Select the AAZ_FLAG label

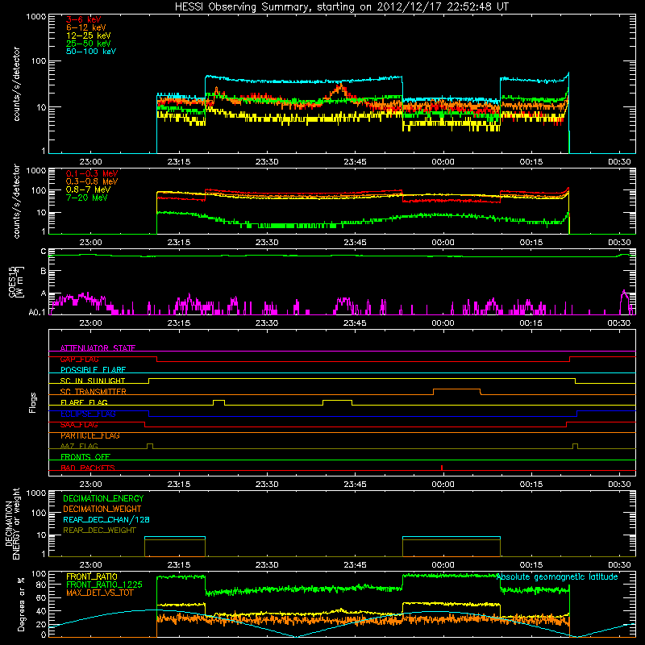(79, 446)
